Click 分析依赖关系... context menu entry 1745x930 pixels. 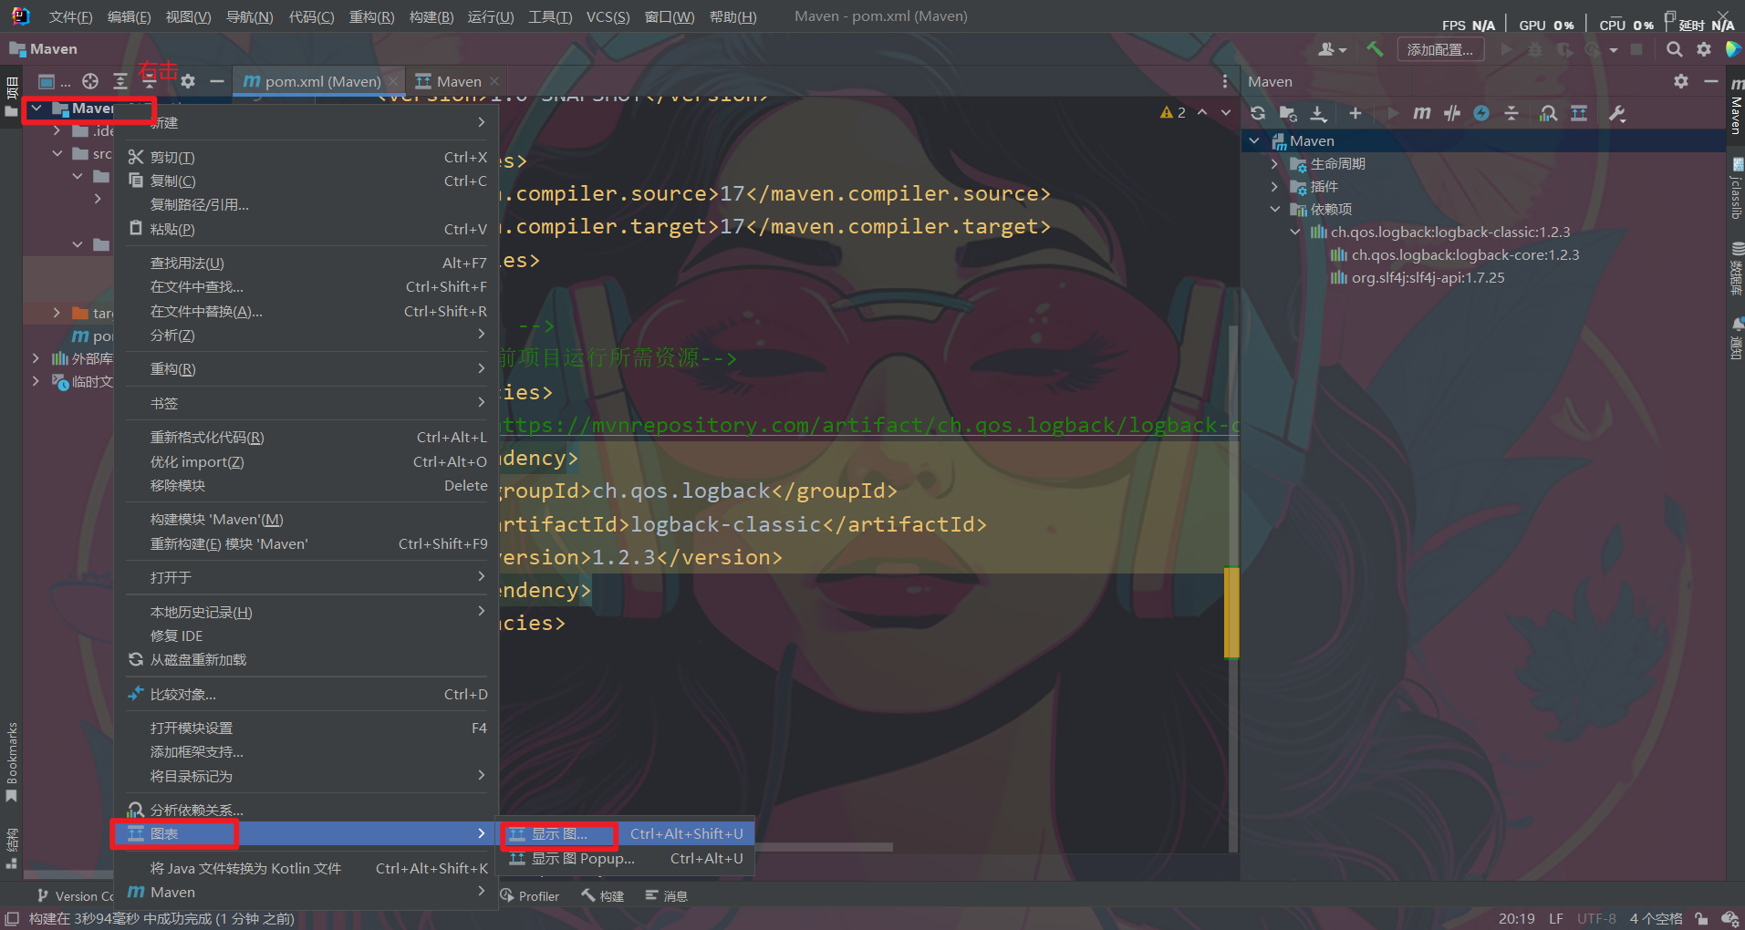306,810
